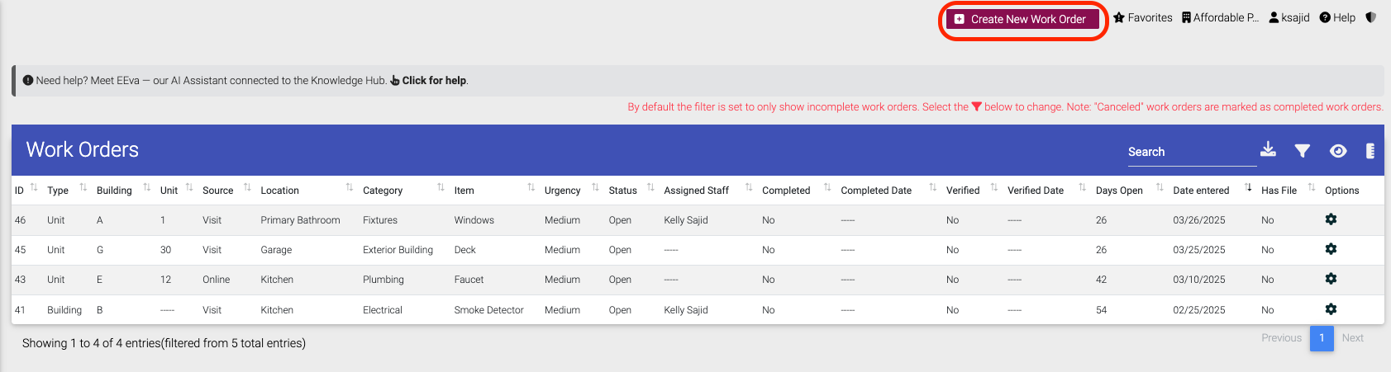Click the download export icon in table header
Image resolution: width=1391 pixels, height=372 pixels.
[x=1268, y=149]
